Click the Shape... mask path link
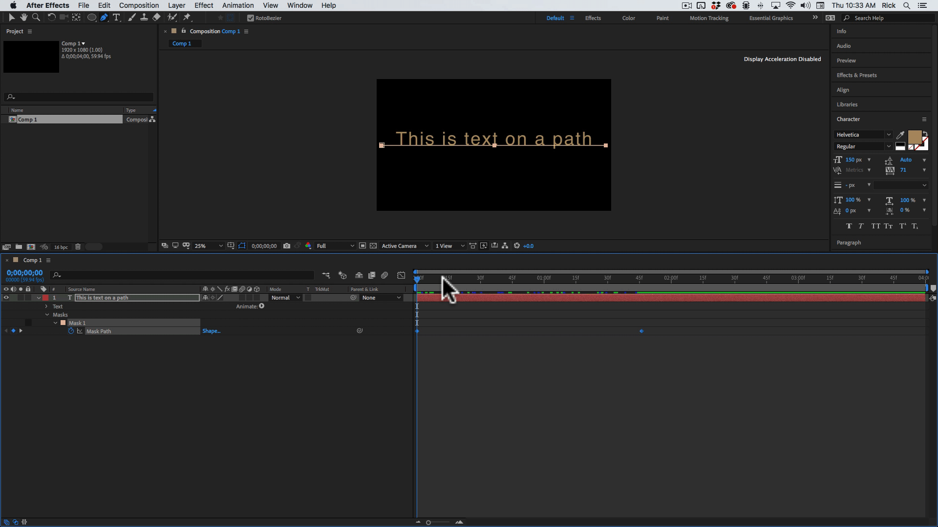The height and width of the screenshot is (527, 938). 211,331
